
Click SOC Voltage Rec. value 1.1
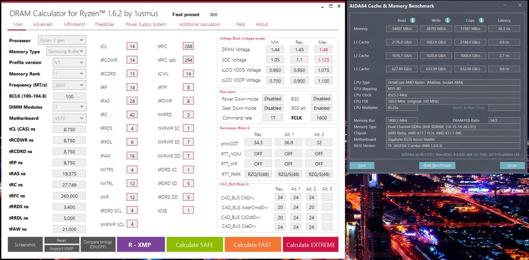click(299, 60)
